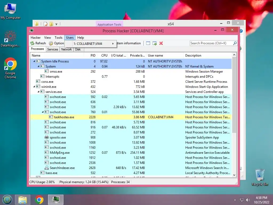Click the SearchIndexer.exe icon
This screenshot has width=273, height=205.
(47, 168)
